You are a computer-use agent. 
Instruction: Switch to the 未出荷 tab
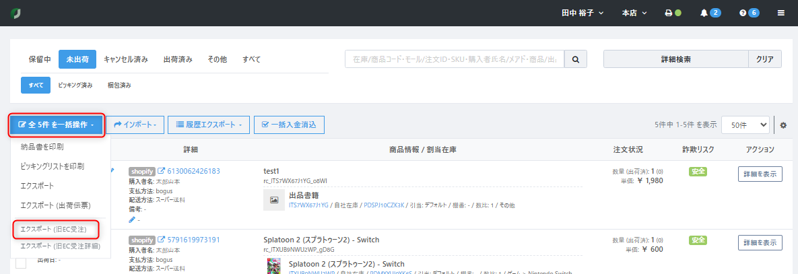pyautogui.click(x=77, y=59)
